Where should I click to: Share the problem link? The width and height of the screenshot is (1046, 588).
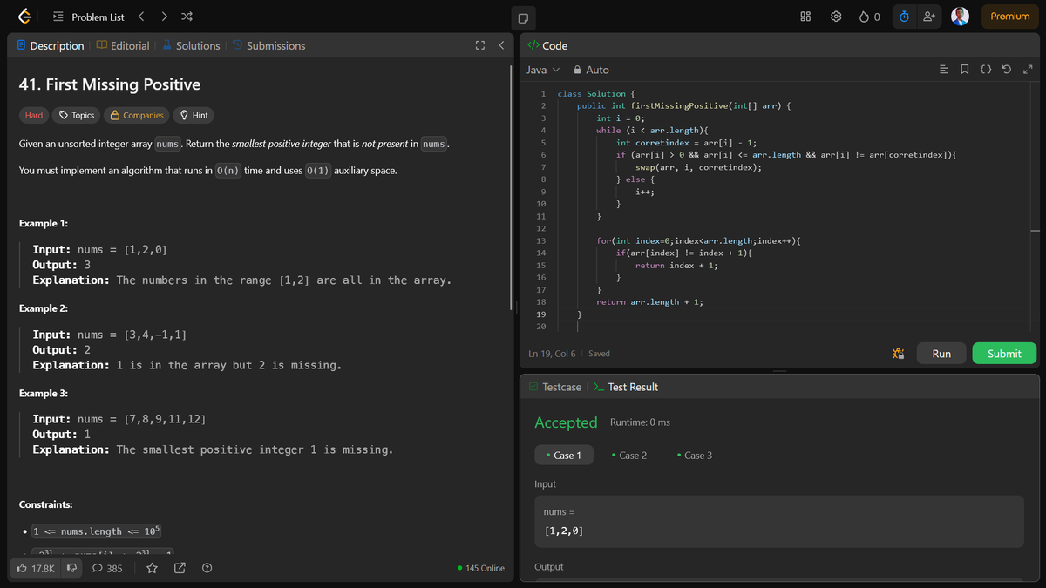tap(180, 568)
